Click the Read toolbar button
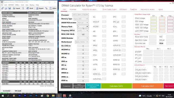 (x=30, y=8)
